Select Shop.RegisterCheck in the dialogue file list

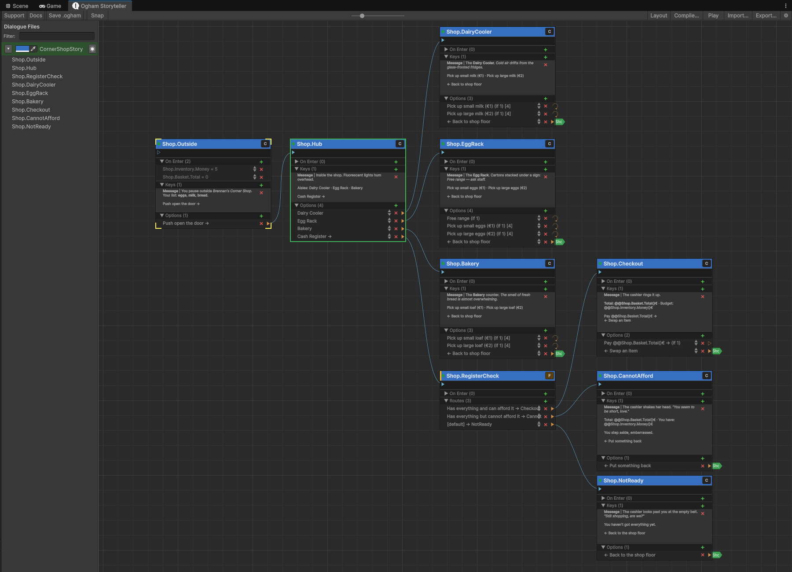pos(37,77)
